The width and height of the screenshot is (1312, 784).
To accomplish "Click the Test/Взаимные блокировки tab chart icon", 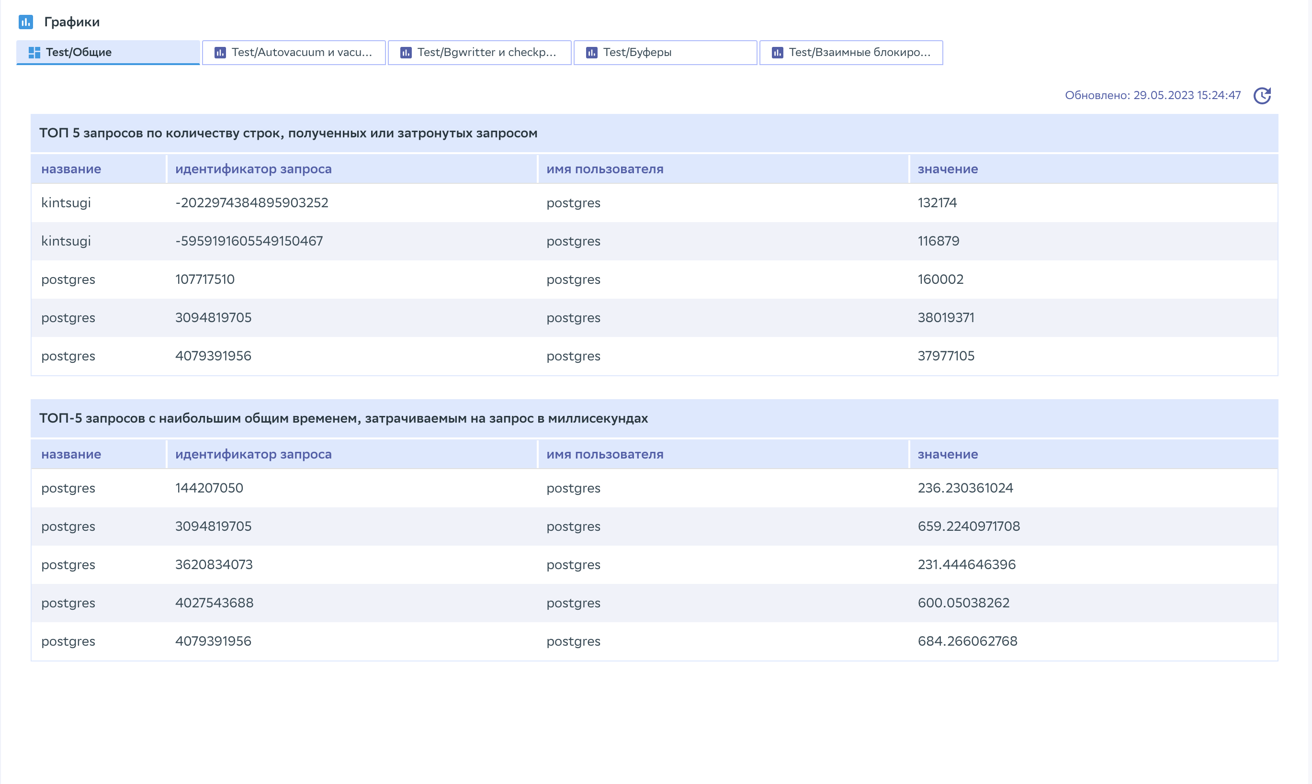I will coord(777,52).
